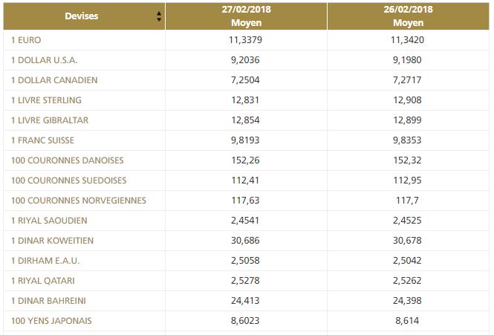Click the 1 DOLLAR CANADIEN row label
494x335 pixels.
tap(54, 80)
